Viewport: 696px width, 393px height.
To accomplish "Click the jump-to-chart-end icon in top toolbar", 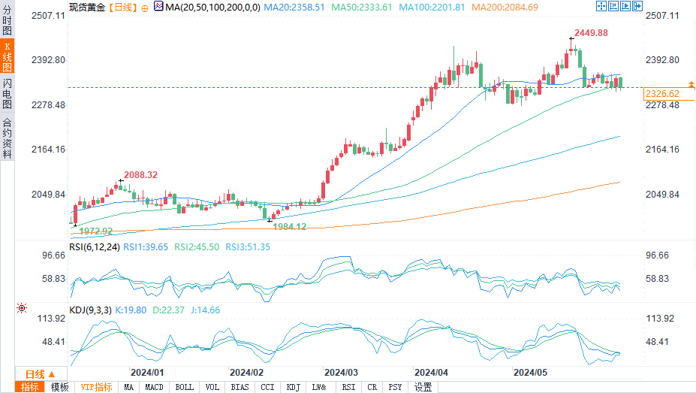I will (x=625, y=6).
